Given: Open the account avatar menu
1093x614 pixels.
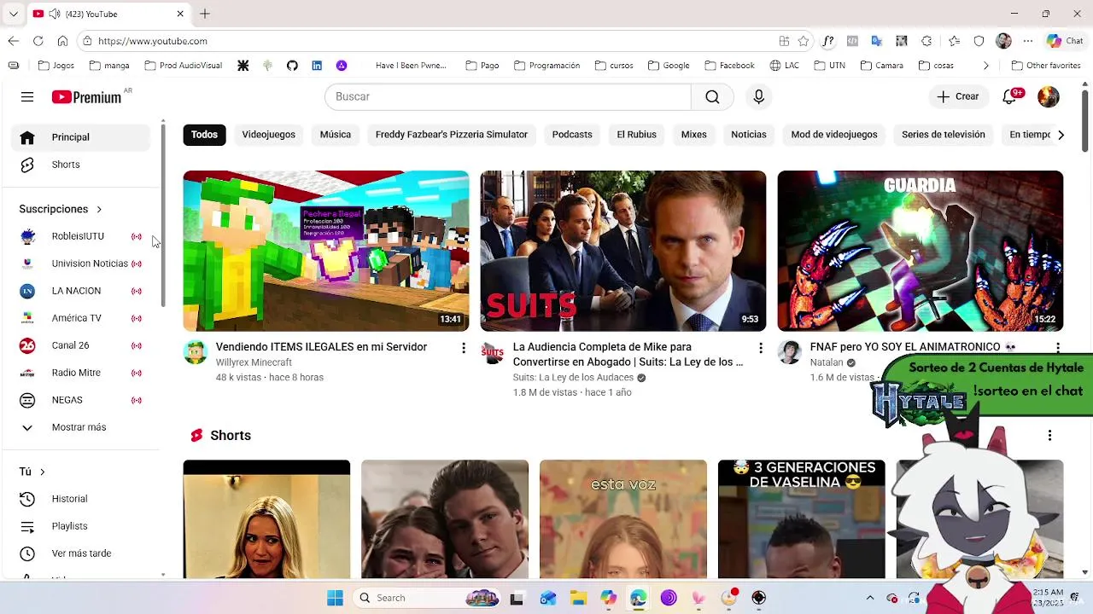Looking at the screenshot, I should [1048, 97].
